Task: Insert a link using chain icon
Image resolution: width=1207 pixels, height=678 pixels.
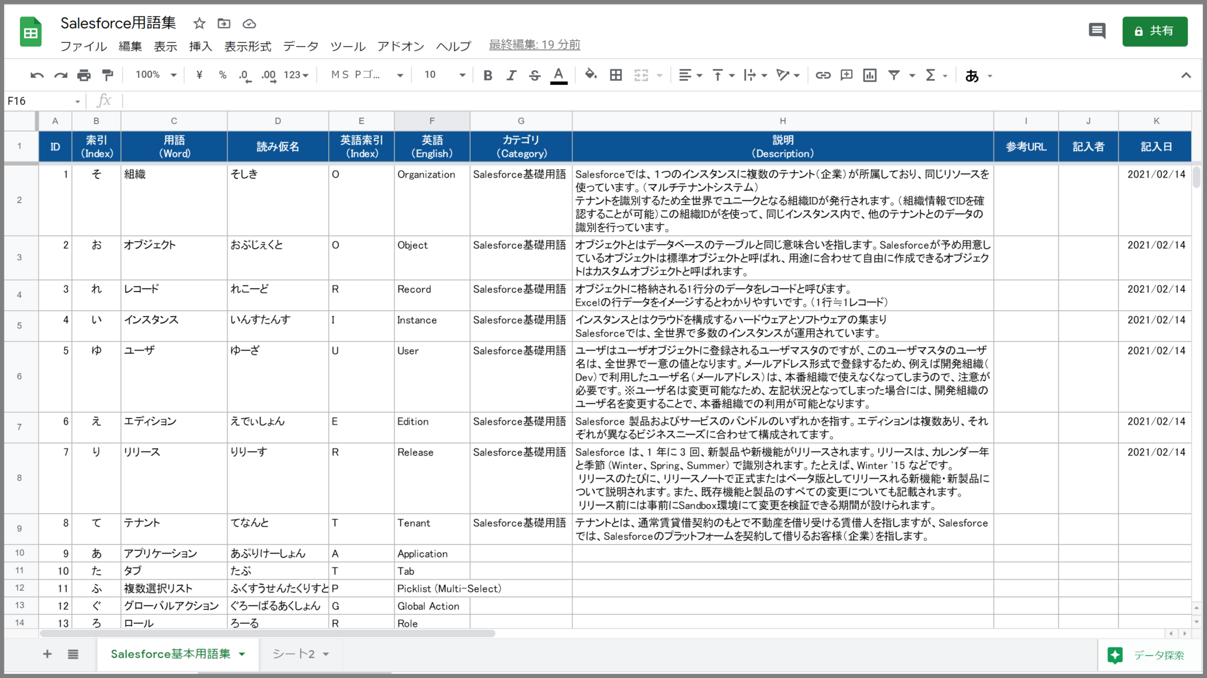Action: pos(823,75)
